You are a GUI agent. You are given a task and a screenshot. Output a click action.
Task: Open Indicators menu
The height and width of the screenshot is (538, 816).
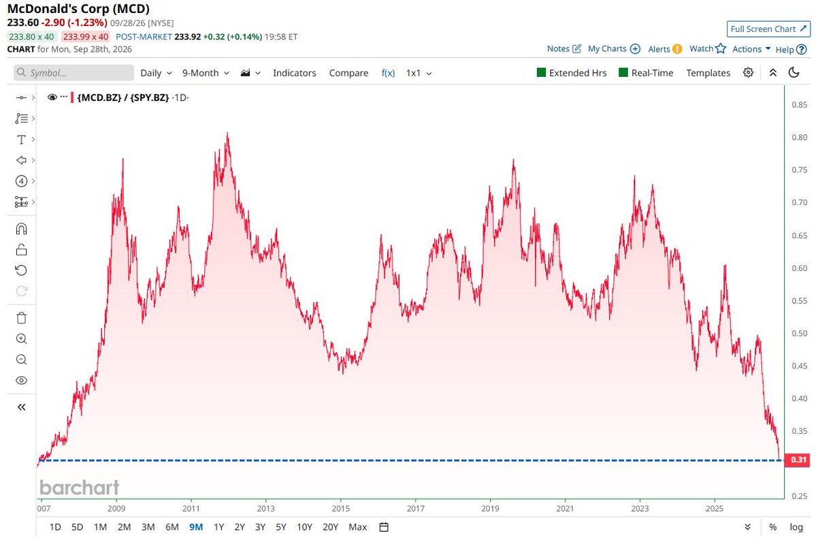point(295,73)
